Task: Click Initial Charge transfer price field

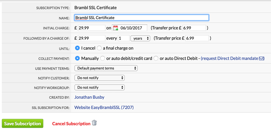Action: click(194, 28)
